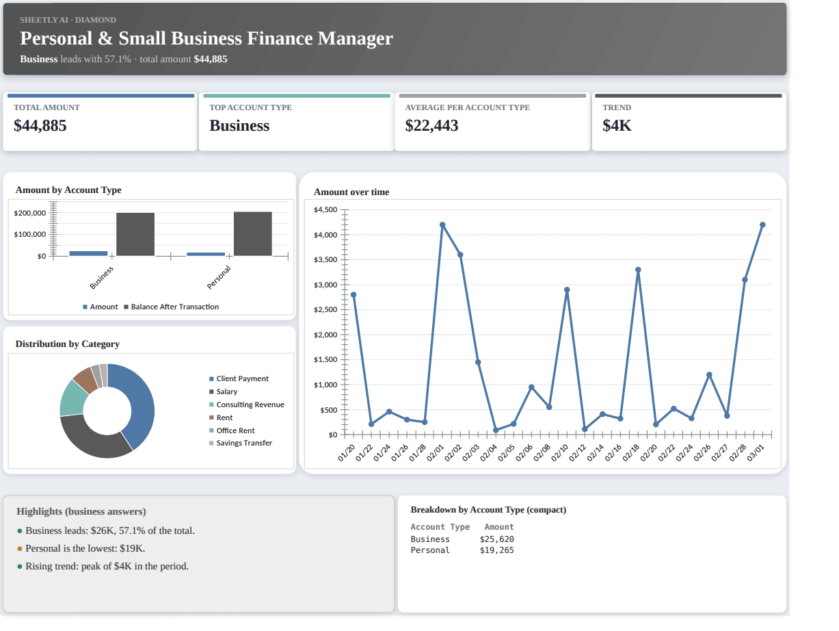
Task: Click the Breakdown by Account Type (compact) heading
Action: [x=488, y=510]
